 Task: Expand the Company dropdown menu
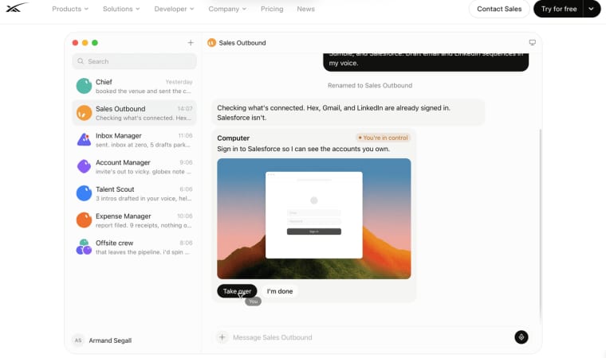click(227, 9)
